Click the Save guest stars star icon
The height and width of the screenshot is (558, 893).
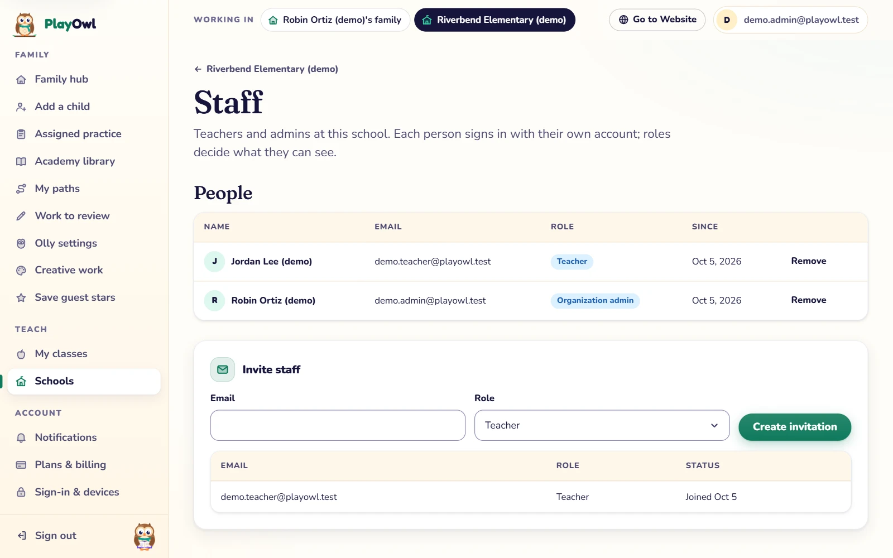coord(21,298)
